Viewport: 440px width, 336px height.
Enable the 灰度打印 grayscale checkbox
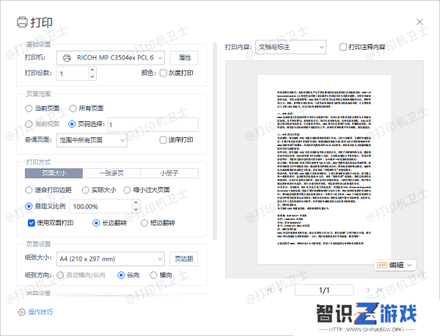point(164,73)
